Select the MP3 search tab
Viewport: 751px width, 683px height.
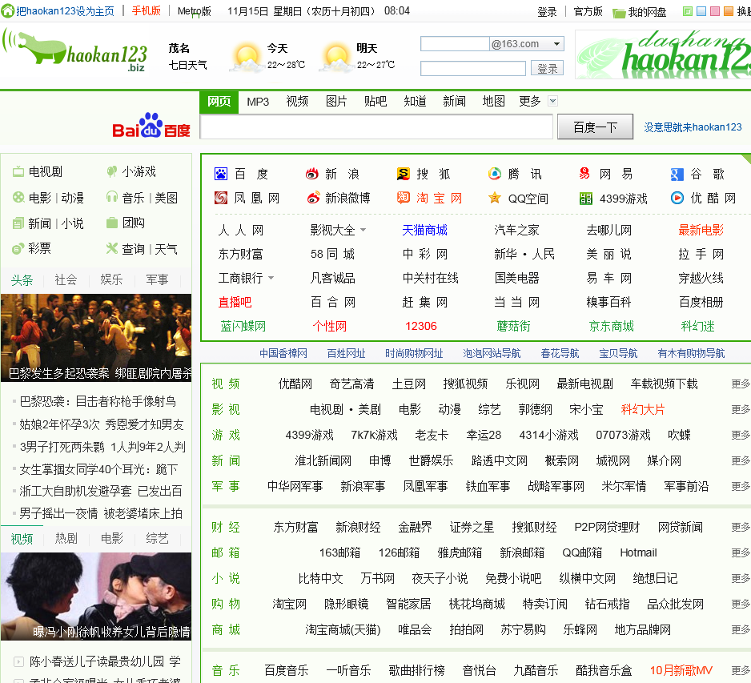(258, 102)
